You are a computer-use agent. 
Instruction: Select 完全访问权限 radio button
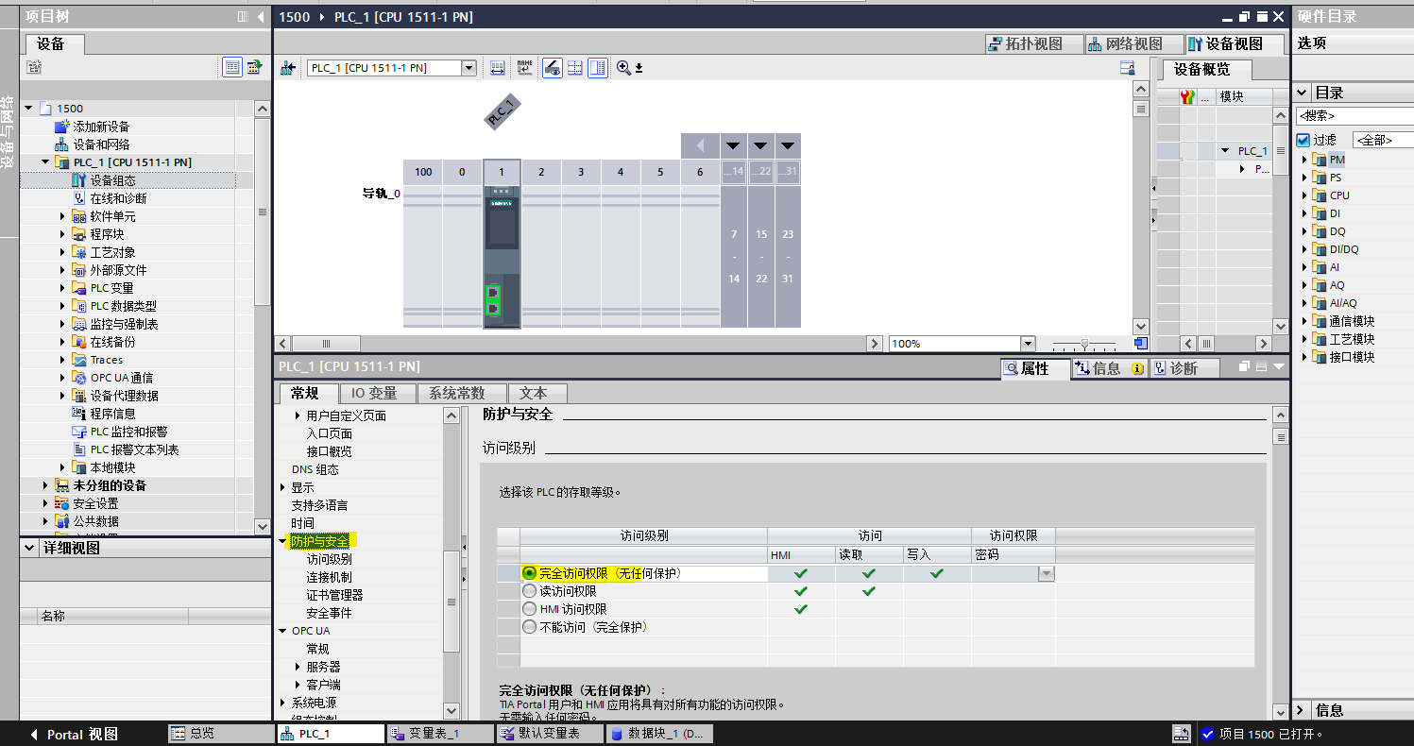[x=529, y=573]
